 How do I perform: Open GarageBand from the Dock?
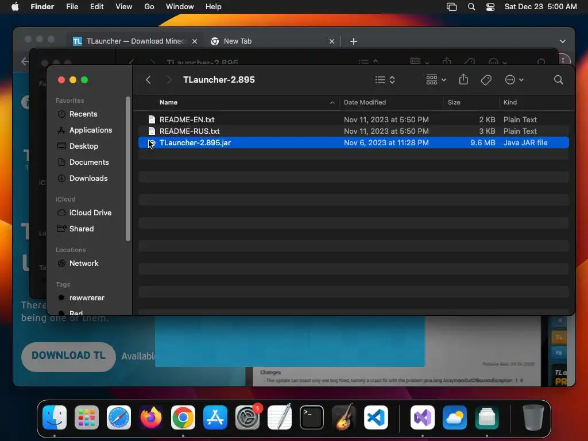tap(344, 417)
